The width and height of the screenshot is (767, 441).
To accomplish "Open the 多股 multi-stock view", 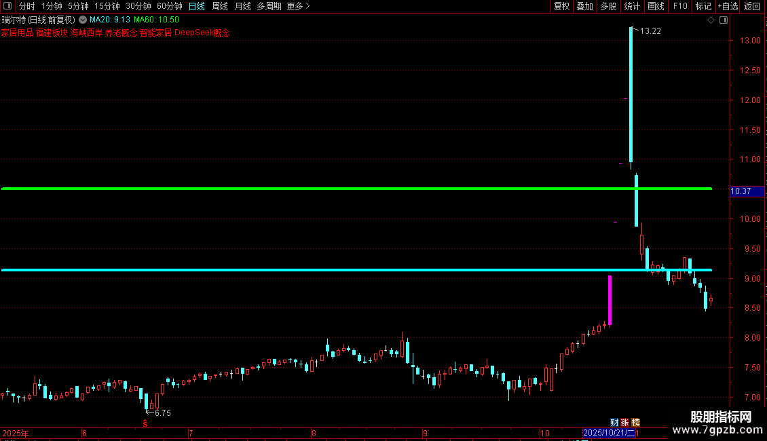I will 608,6.
